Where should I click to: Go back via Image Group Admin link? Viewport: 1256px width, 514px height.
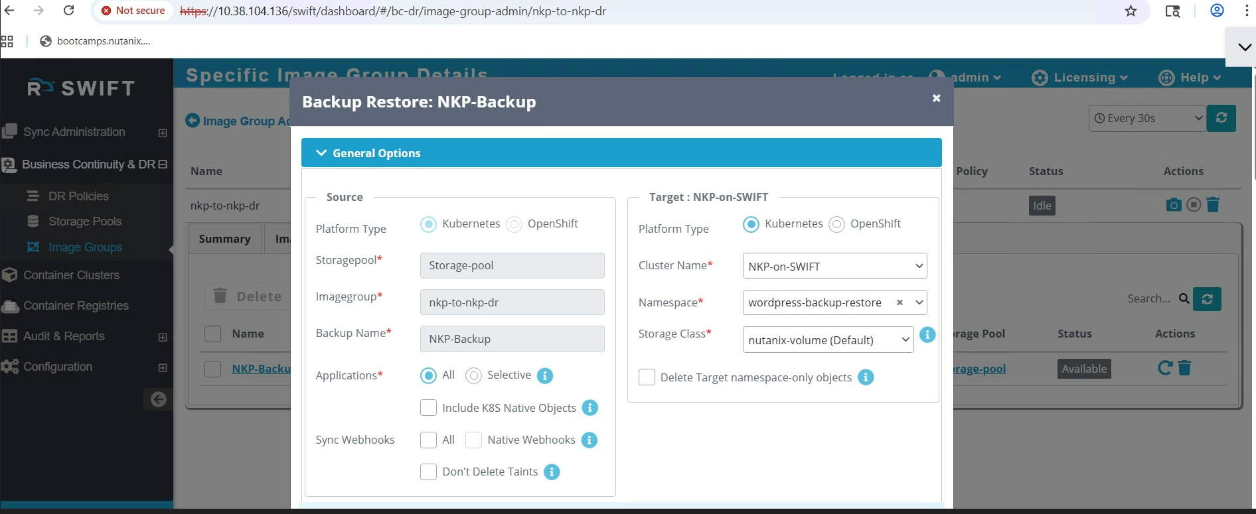(x=238, y=121)
